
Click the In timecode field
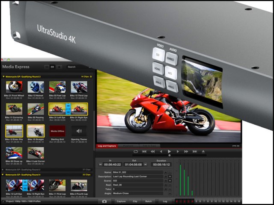(x=113, y=164)
